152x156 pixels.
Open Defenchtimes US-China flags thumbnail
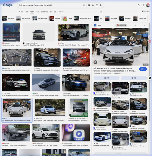click(76, 57)
